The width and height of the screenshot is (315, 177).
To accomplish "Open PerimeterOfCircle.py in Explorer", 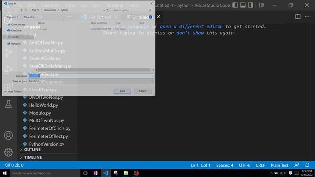I will 50,128.
